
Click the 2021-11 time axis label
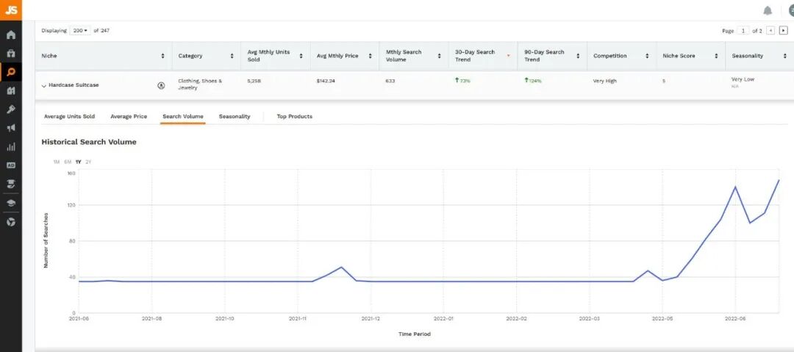[x=298, y=319]
